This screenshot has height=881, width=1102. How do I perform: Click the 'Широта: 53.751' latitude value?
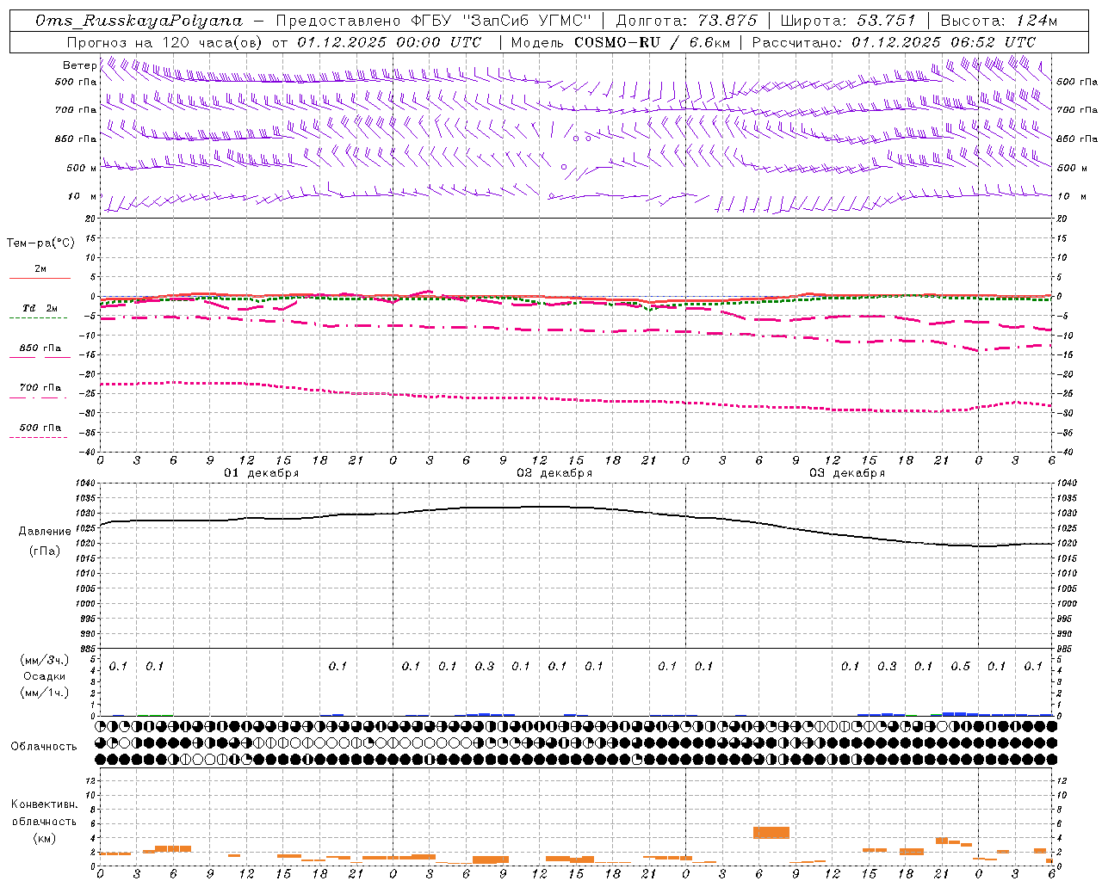click(850, 21)
